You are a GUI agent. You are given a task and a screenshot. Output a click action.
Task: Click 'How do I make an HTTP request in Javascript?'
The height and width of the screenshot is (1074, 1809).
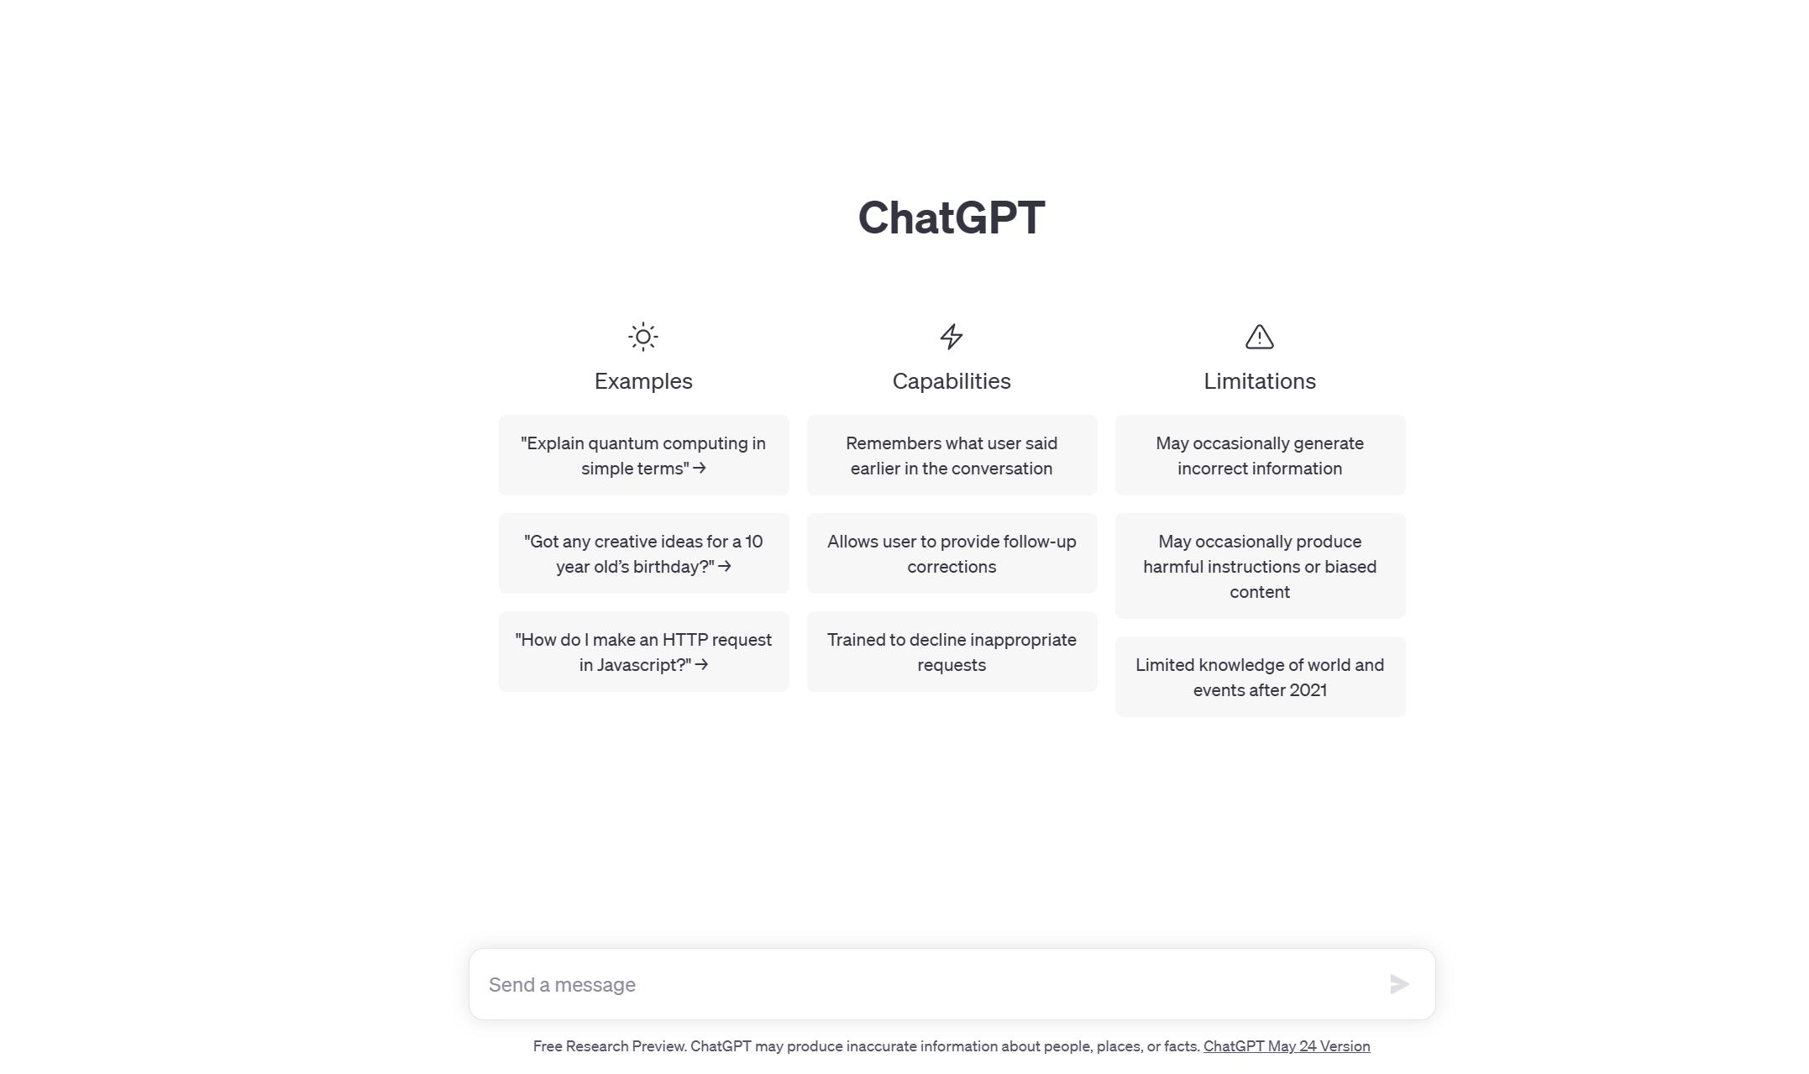[x=643, y=651]
